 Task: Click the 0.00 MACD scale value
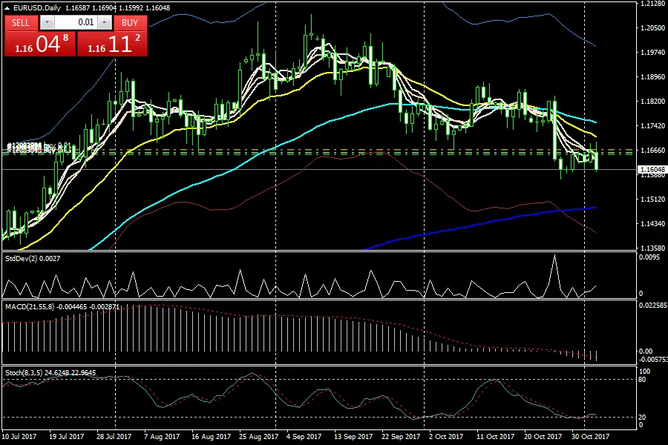point(646,352)
